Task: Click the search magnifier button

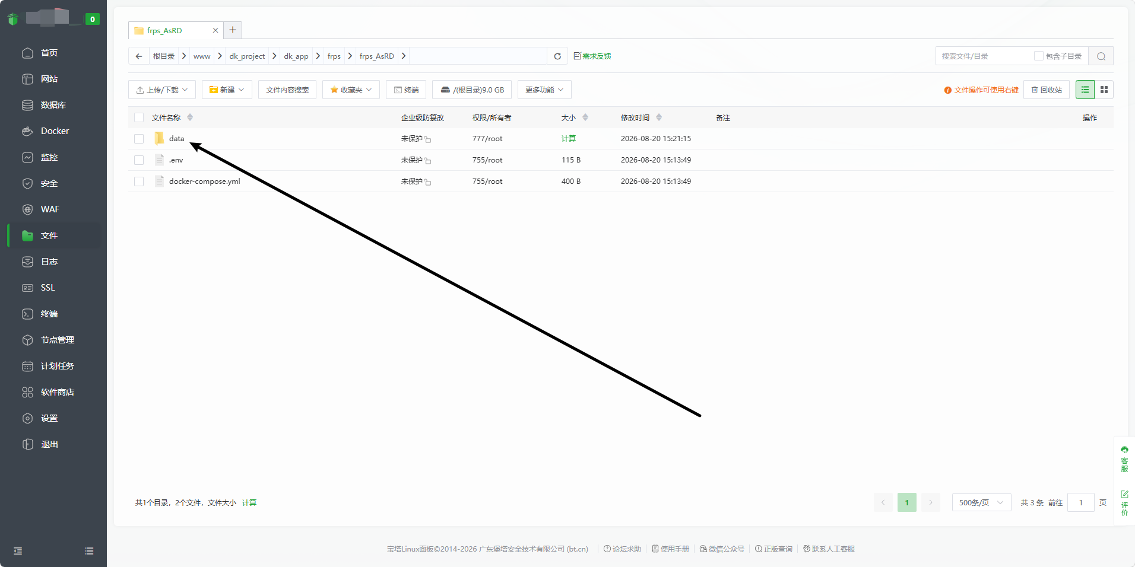Action: tap(1101, 56)
